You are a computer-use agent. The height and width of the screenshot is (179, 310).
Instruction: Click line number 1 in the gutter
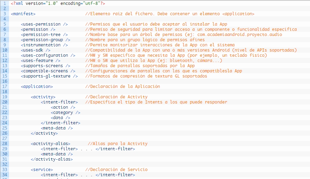coord(4,3)
